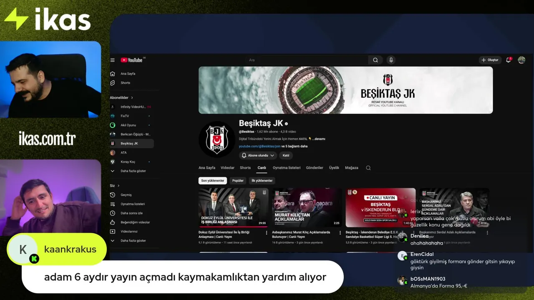Open the account avatar menu
This screenshot has width=534, height=300.
521,60
